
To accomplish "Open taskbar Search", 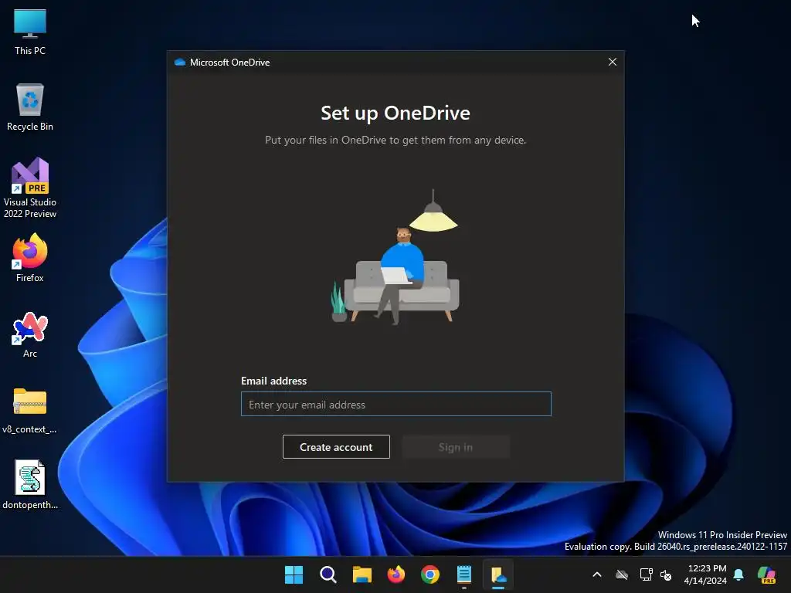I will click(328, 574).
